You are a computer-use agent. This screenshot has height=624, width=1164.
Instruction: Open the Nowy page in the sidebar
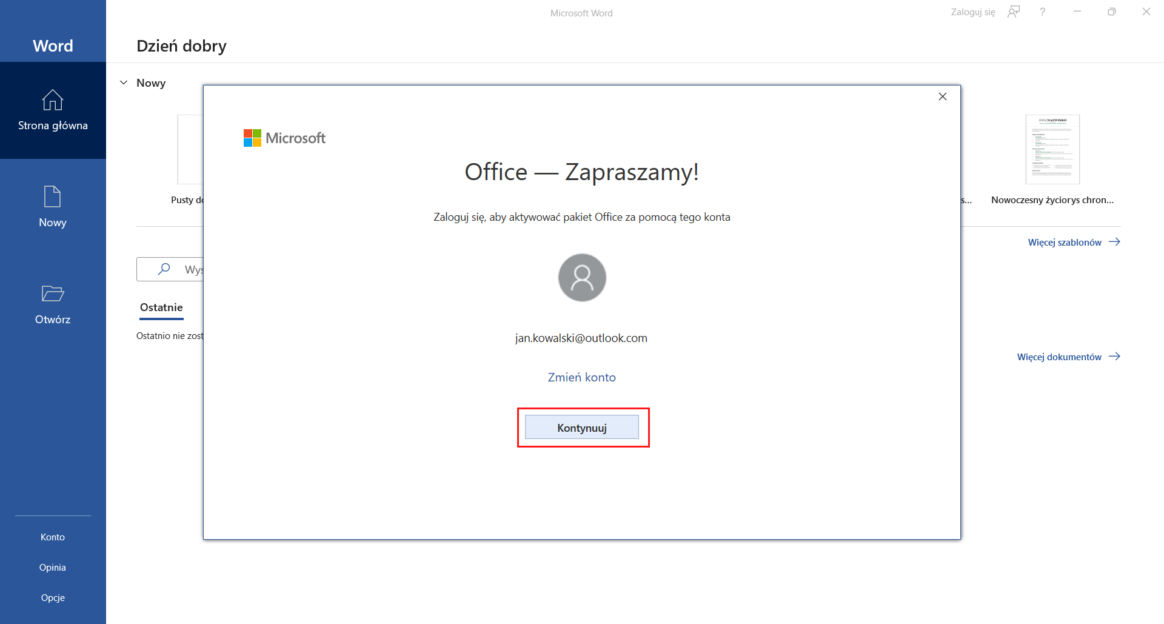pyautogui.click(x=53, y=207)
